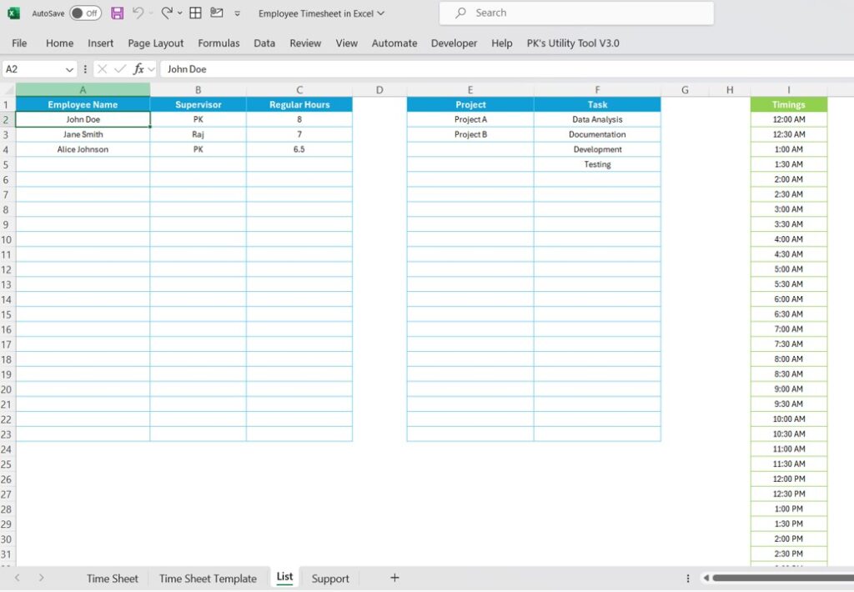The width and height of the screenshot is (854, 592).
Task: Switch to the Time Sheet tab
Action: 113,579
